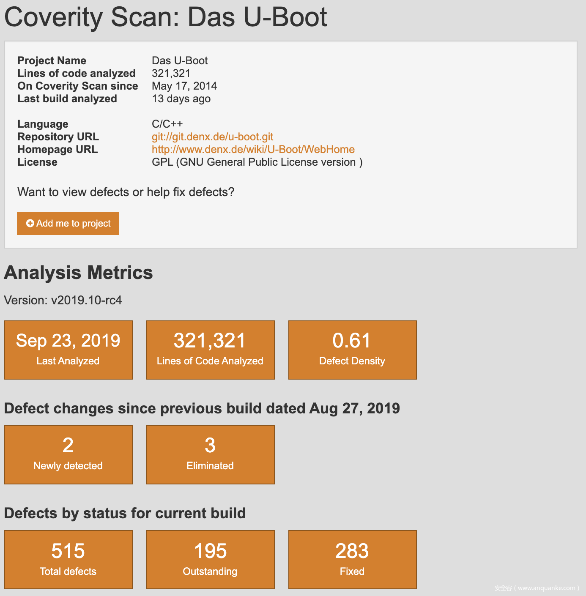Screen dimensions: 586x596
Task: Select the Lines of Code Analyzed tile
Action: pos(210,350)
